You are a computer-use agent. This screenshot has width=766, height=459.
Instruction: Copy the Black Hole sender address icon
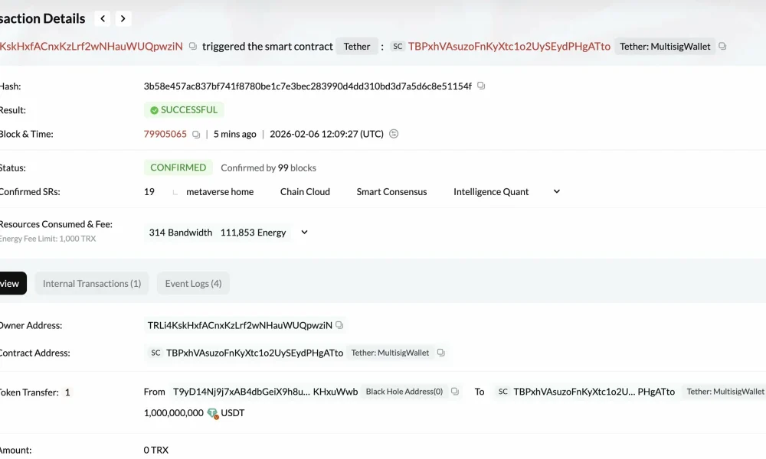[454, 391]
